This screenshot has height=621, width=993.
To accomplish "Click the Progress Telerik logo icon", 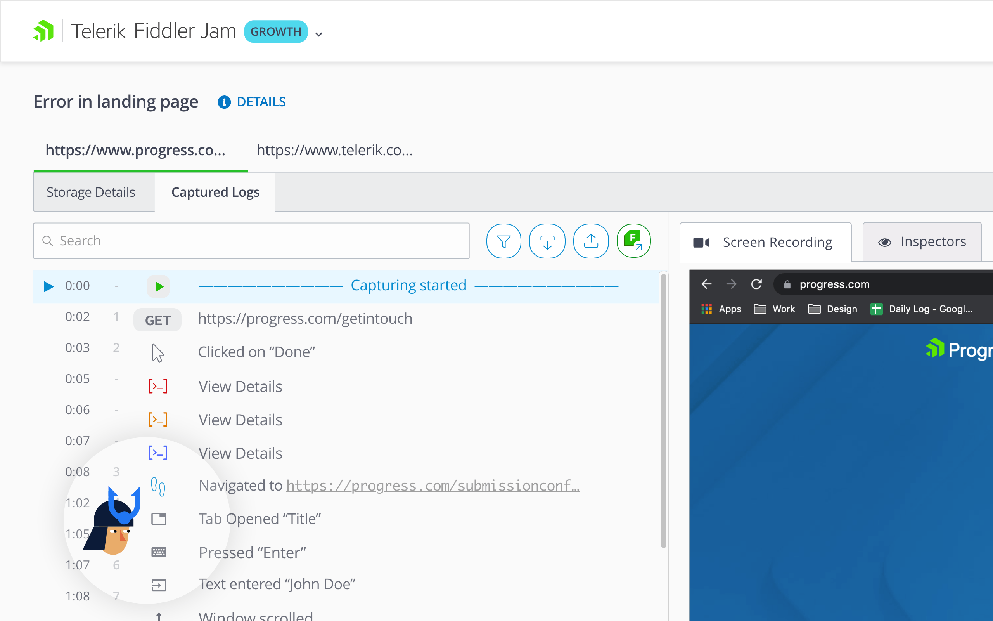I will [x=43, y=31].
